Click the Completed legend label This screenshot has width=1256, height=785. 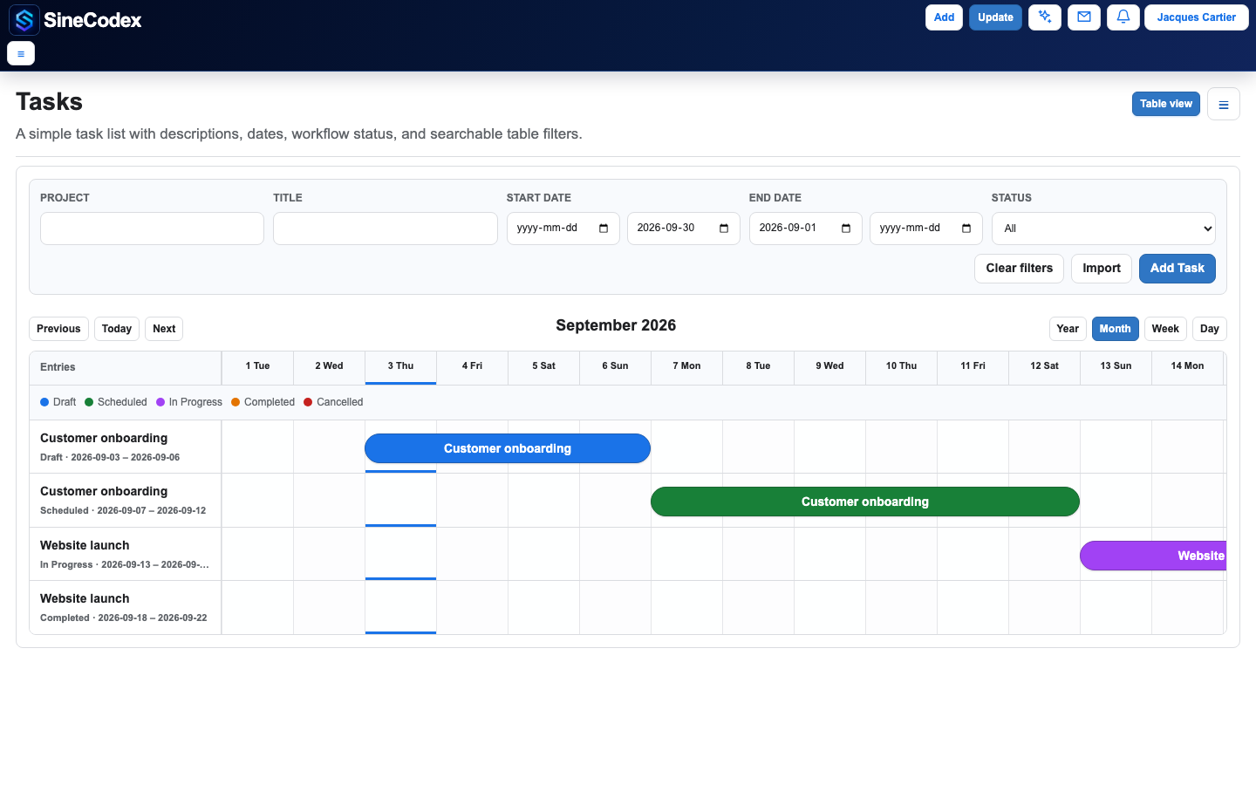click(270, 402)
